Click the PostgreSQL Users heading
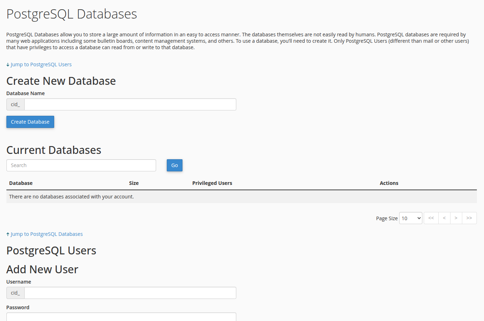 pyautogui.click(x=51, y=250)
